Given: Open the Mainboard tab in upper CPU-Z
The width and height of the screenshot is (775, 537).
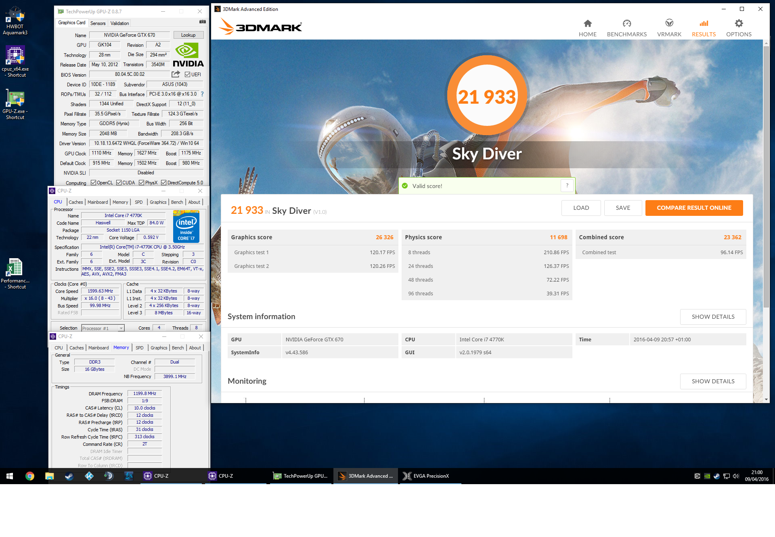Looking at the screenshot, I should click(98, 202).
